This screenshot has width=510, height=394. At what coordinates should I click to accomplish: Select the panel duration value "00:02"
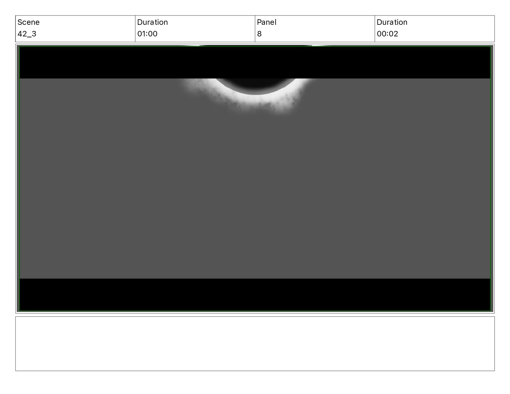point(387,34)
